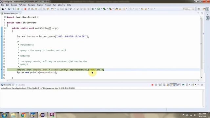Screen dimensions: 210x118
Task: Open the Refactor menu
Action: coord(22,5)
